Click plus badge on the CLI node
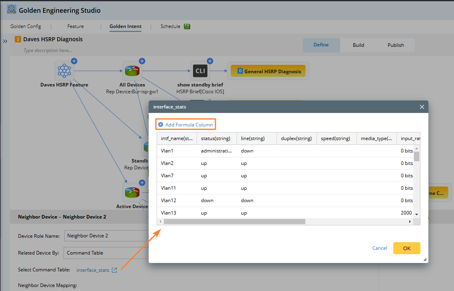The height and width of the screenshot is (291, 454). [x=210, y=61]
